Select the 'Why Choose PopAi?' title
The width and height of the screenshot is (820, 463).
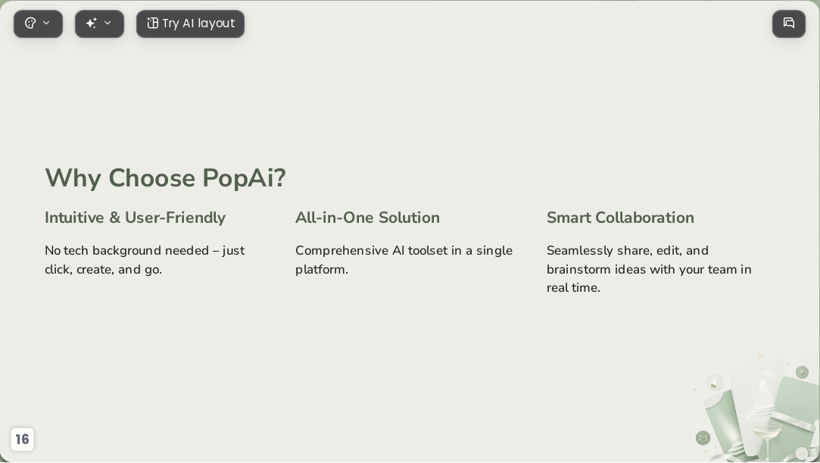coord(165,178)
